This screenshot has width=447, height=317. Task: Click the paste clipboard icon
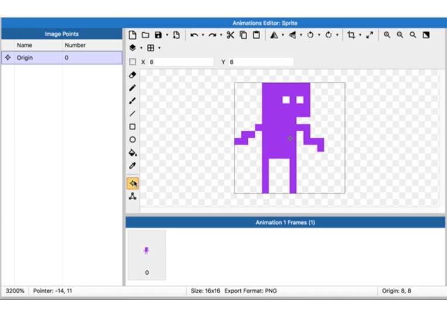[256, 35]
